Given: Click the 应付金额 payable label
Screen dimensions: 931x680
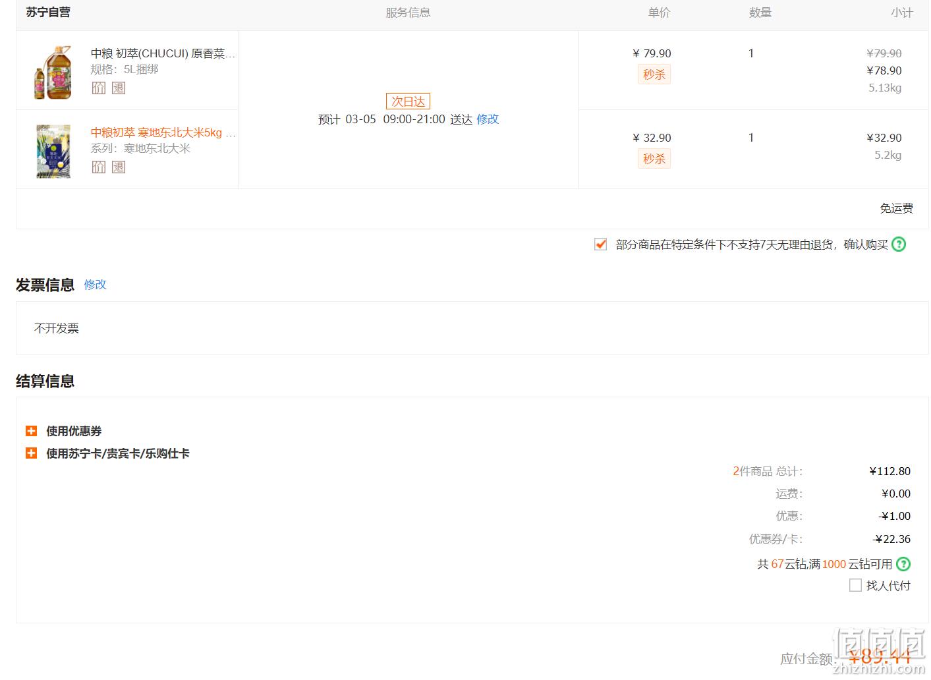Looking at the screenshot, I should pos(808,659).
